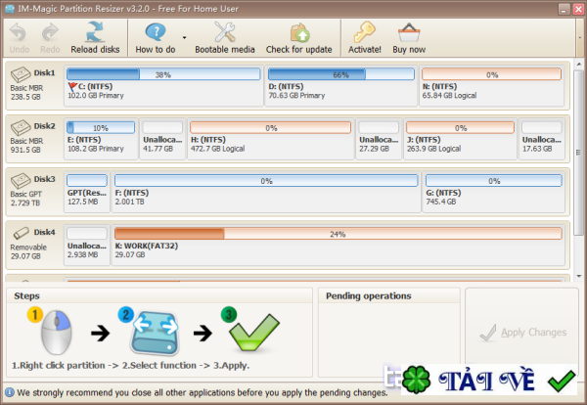Select the Disk1 disk icon

tap(21, 74)
